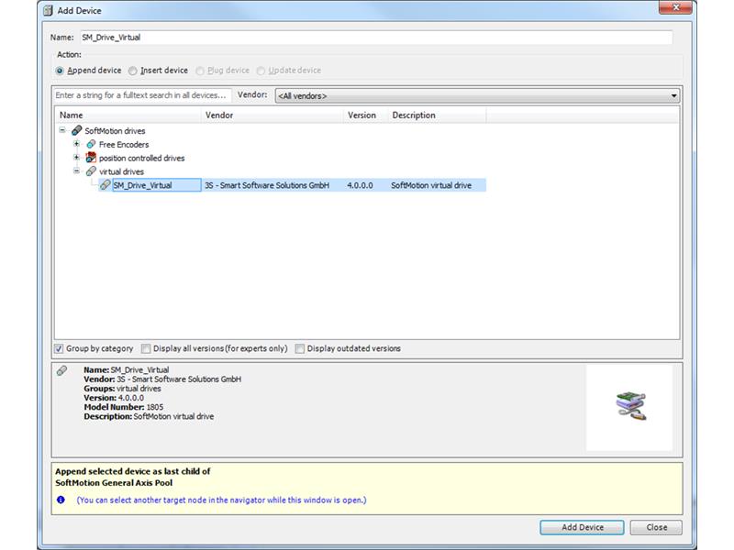
Task: Select the Insert device radio button
Action: coord(133,71)
